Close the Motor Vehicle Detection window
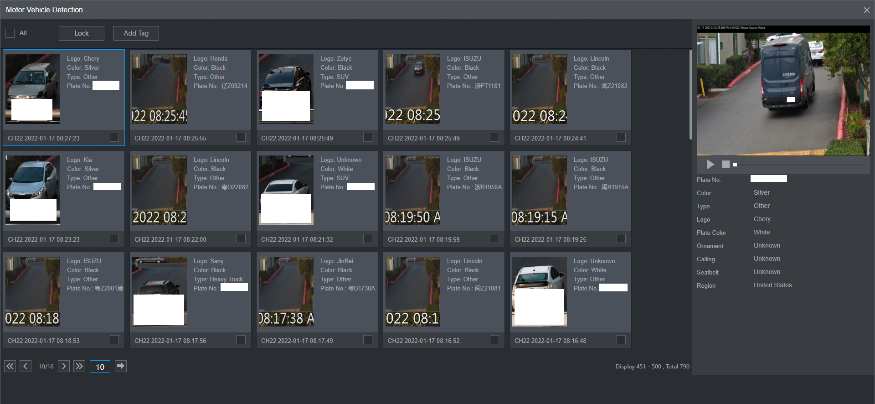 pyautogui.click(x=866, y=10)
